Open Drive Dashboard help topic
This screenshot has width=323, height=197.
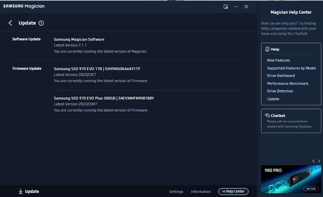point(281,76)
